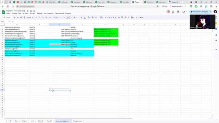Open the Name Box cell reference dropdown
This screenshot has height=123, width=219.
point(9,22)
